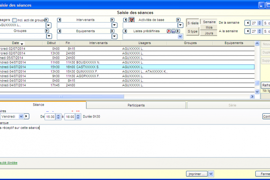Click the 15:30 start time field
Screen dimensions: 270x180
50,117
